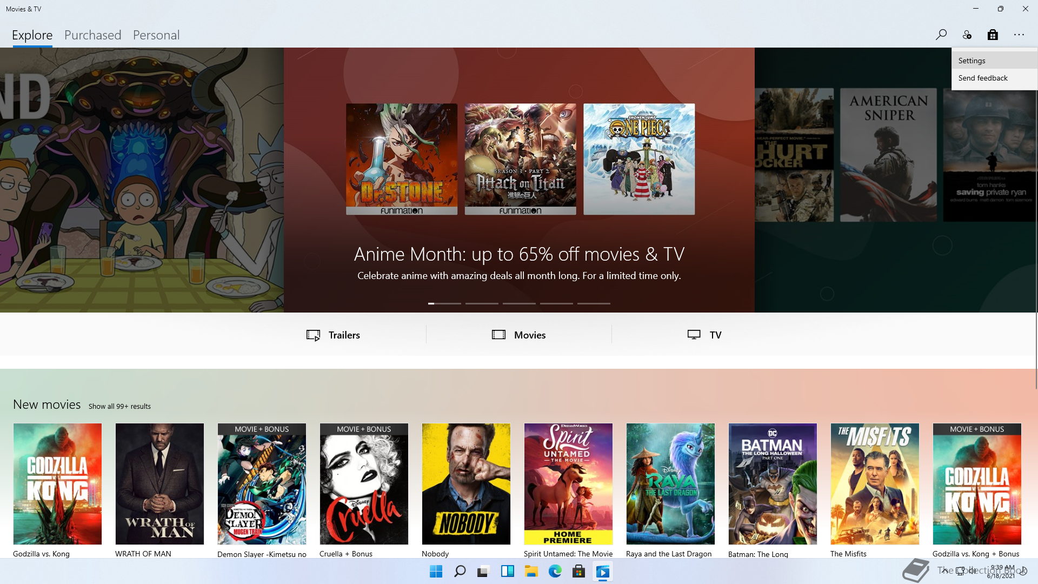This screenshot has height=584, width=1038.
Task: Open Cruella + Bonus poster
Action: pyautogui.click(x=364, y=484)
